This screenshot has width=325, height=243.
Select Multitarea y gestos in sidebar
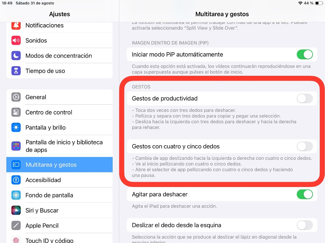[x=59, y=165]
